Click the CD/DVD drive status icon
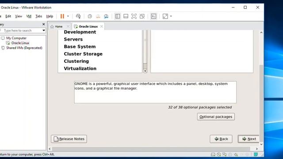 pos(219,154)
